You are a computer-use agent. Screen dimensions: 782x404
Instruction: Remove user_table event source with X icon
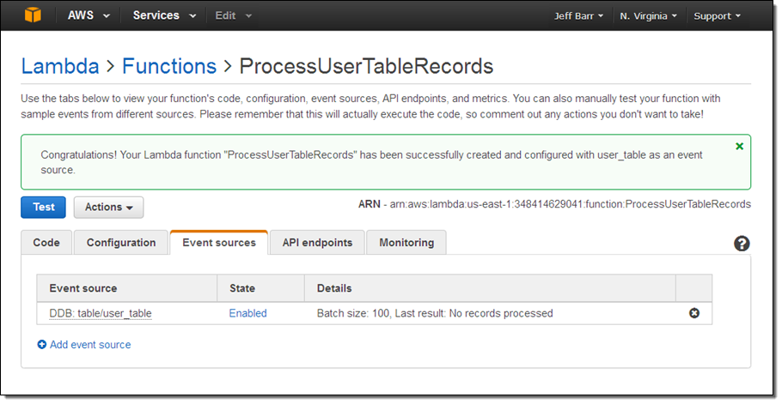coord(694,313)
